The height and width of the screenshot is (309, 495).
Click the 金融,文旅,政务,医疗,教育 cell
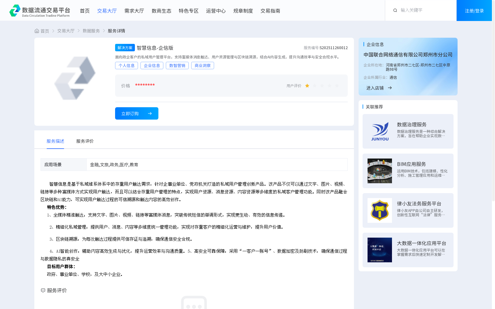pos(217,165)
